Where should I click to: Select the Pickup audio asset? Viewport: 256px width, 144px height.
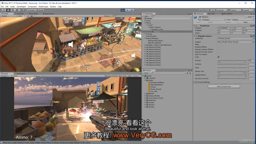[153, 87]
